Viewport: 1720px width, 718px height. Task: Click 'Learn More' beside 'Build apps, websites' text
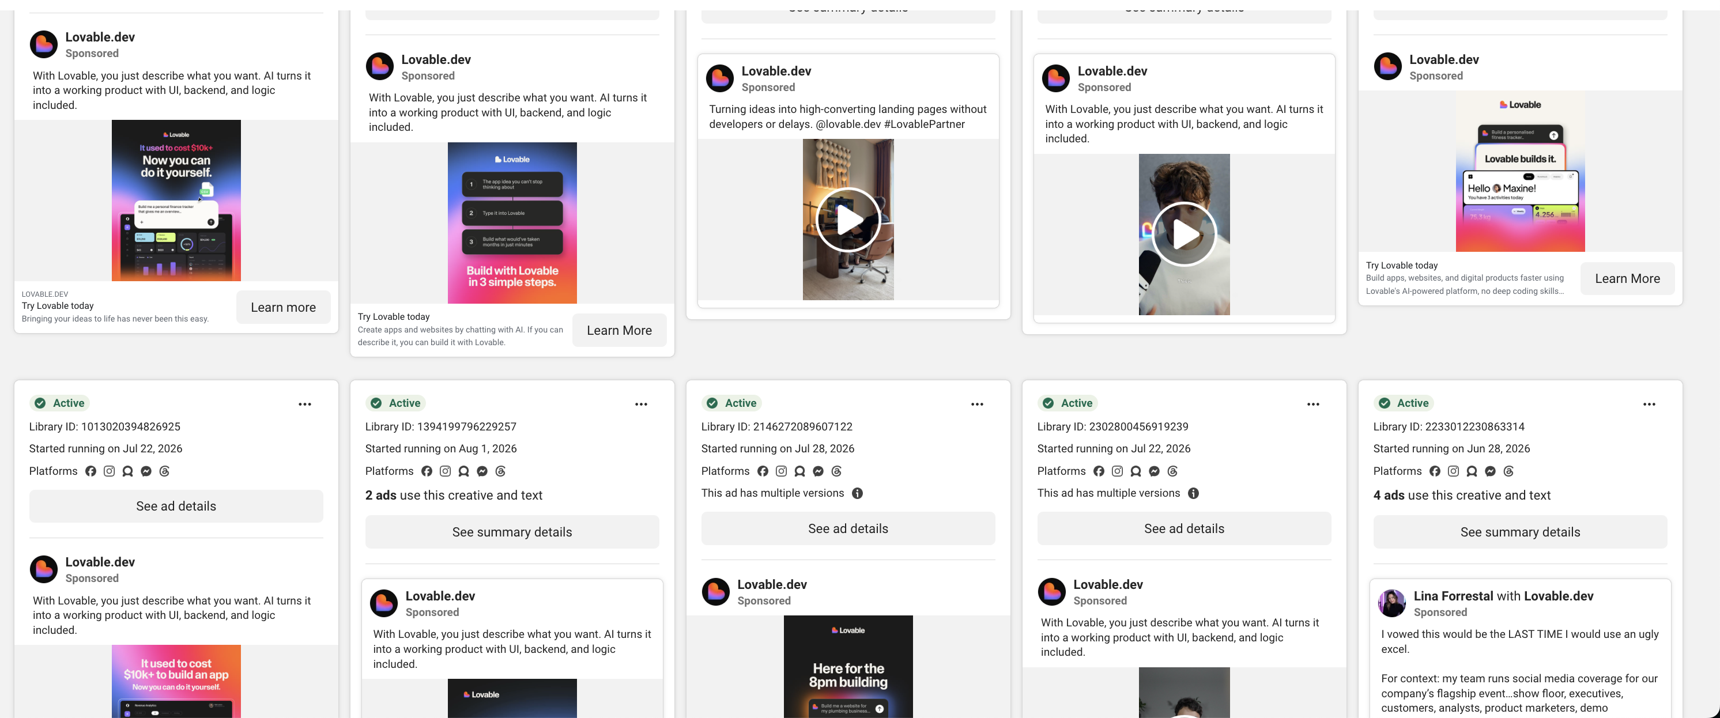[x=1627, y=278]
